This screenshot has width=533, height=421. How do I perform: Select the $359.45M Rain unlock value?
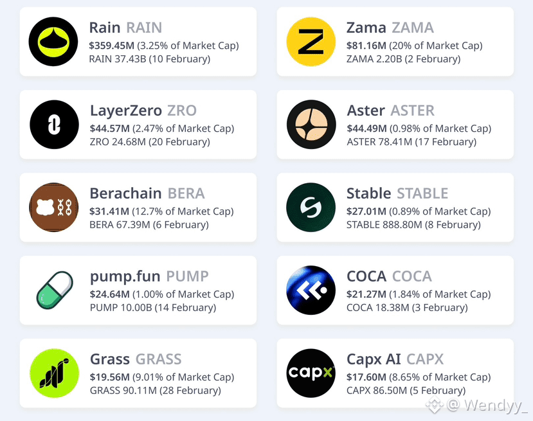point(112,46)
